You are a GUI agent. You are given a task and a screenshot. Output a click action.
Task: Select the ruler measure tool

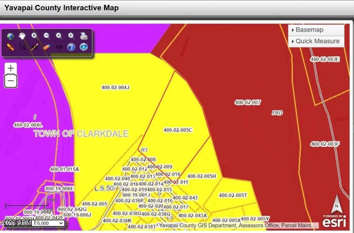10,47
